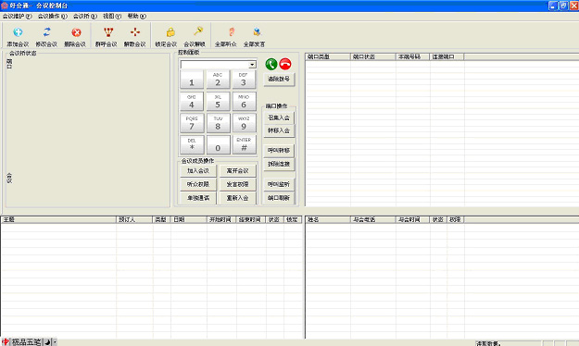Click inside the dial number input field
This screenshot has width=579, height=346.
pyautogui.click(x=215, y=65)
